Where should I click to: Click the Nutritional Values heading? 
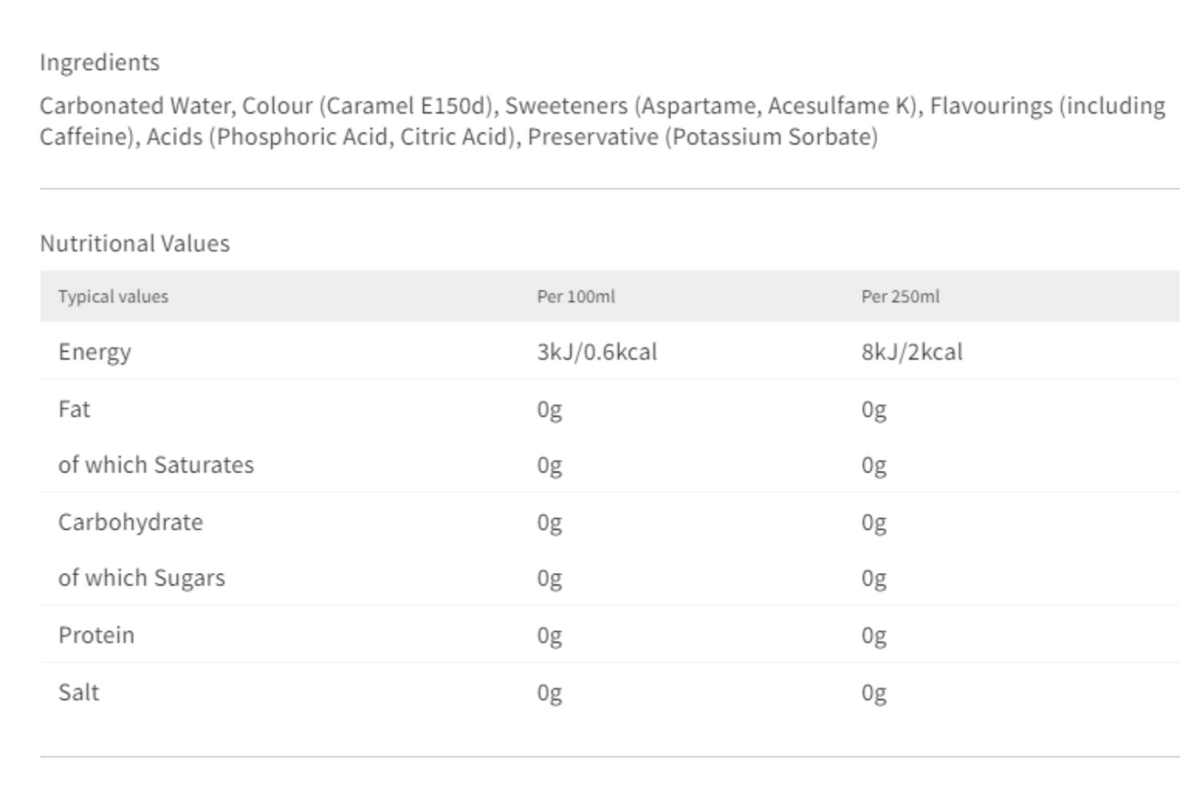pos(135,244)
